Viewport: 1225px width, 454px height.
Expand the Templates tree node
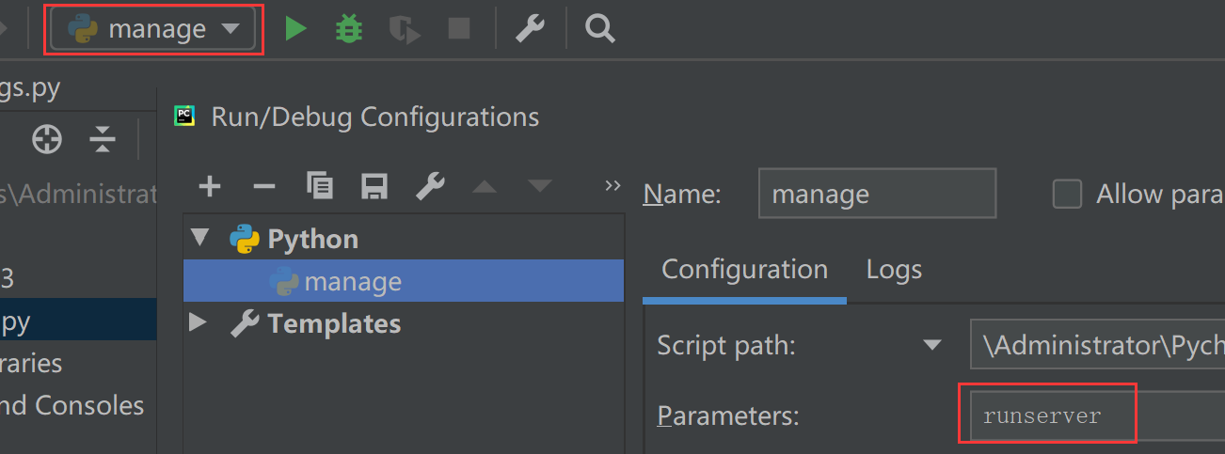click(199, 323)
